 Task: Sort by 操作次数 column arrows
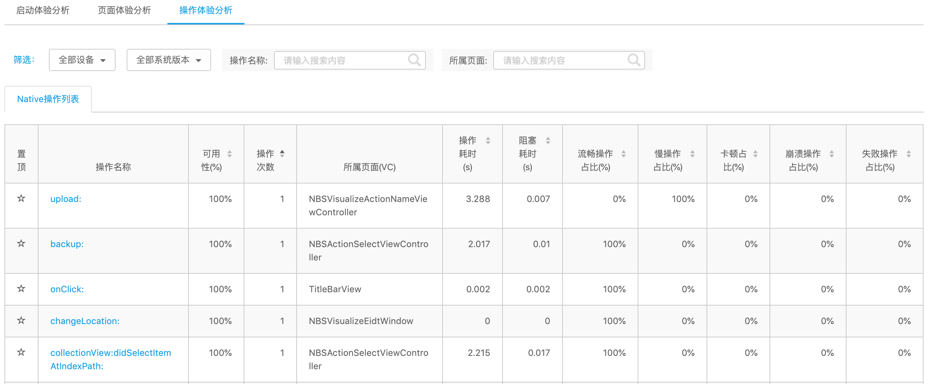282,154
